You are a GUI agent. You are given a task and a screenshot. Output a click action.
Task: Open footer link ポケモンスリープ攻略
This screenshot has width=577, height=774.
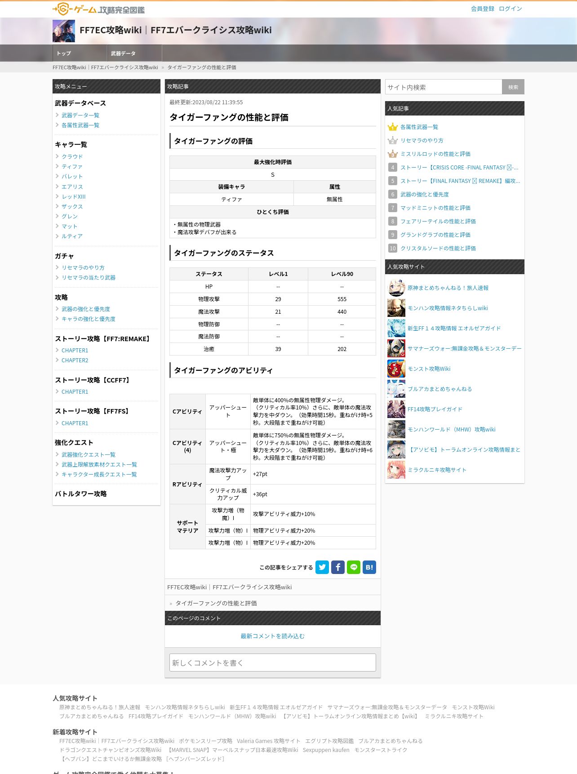click(x=205, y=741)
